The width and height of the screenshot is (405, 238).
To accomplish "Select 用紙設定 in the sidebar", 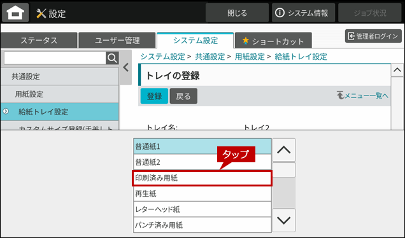I will 60,94.
